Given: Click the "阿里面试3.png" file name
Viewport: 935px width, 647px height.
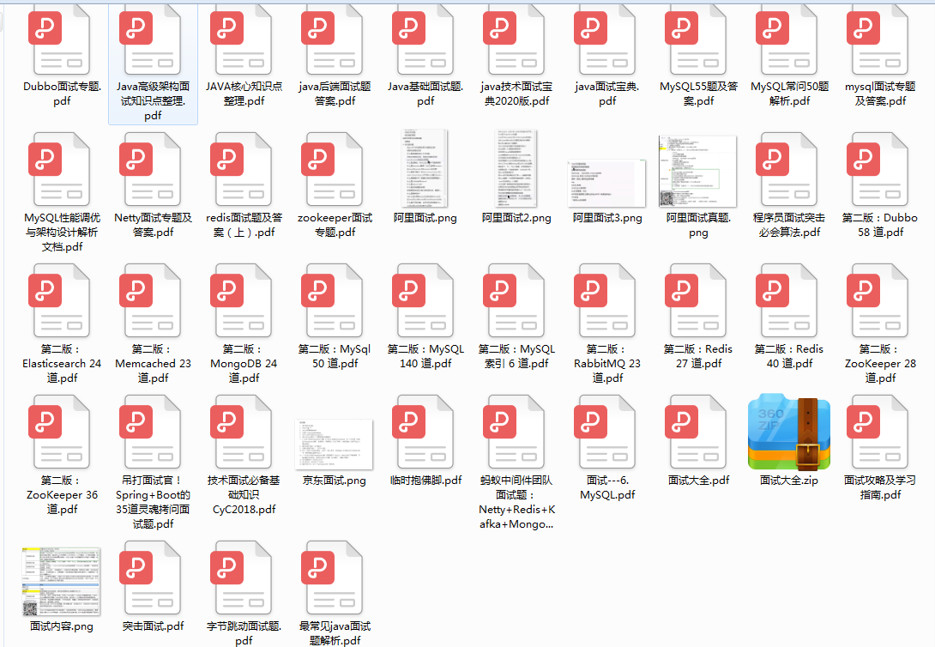Looking at the screenshot, I should click(x=607, y=218).
